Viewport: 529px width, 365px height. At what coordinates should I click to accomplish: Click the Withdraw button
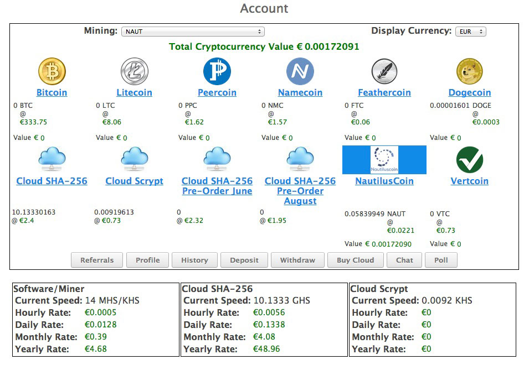(297, 260)
